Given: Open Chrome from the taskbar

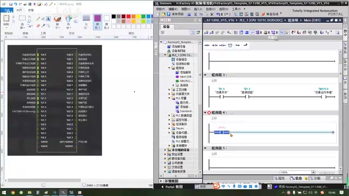Looking at the screenshot, I should [13, 192].
